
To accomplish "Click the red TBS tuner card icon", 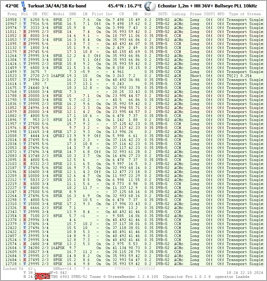I will pos(43,276).
